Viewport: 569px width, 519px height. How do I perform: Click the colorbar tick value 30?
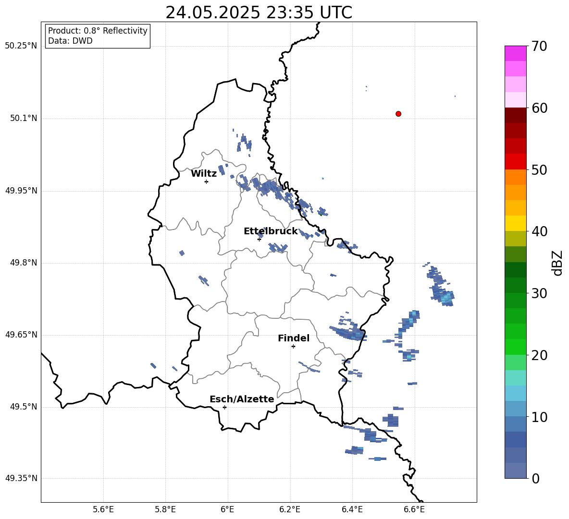coord(539,293)
